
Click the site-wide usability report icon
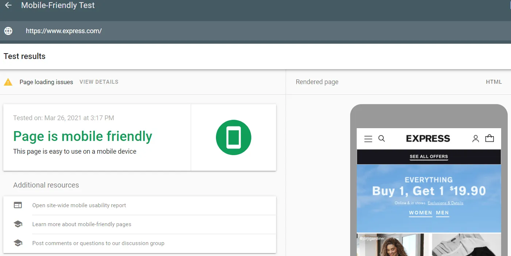[x=18, y=205]
